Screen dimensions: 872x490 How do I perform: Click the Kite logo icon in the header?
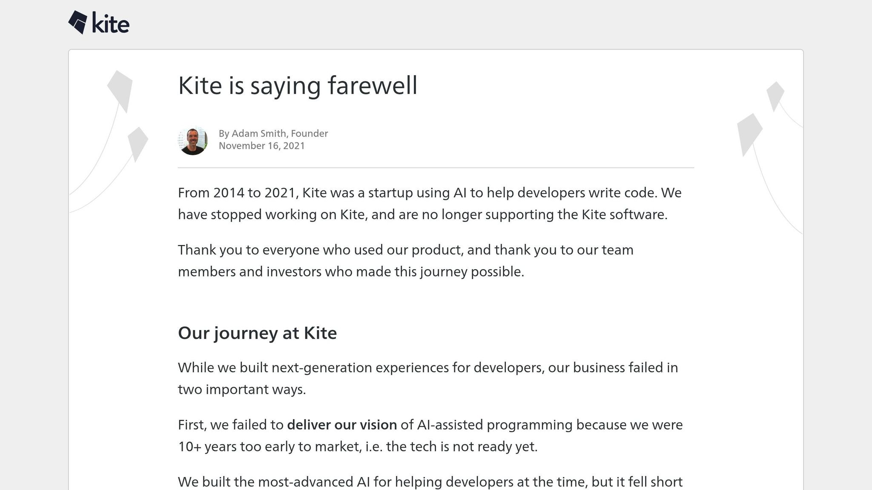[77, 22]
